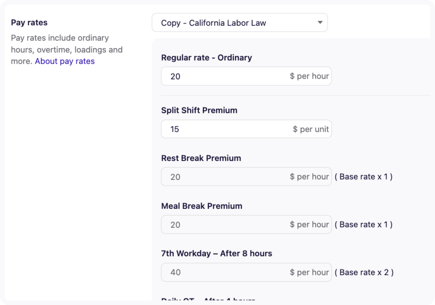435x305 pixels.
Task: Click the "( Base rate x 2 )" multiplier text
Action: (x=364, y=272)
